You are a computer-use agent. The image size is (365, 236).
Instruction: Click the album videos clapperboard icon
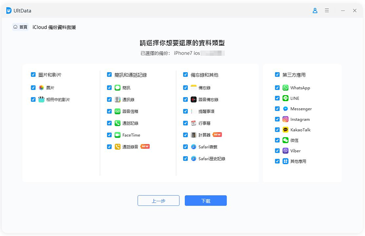tap(41, 100)
